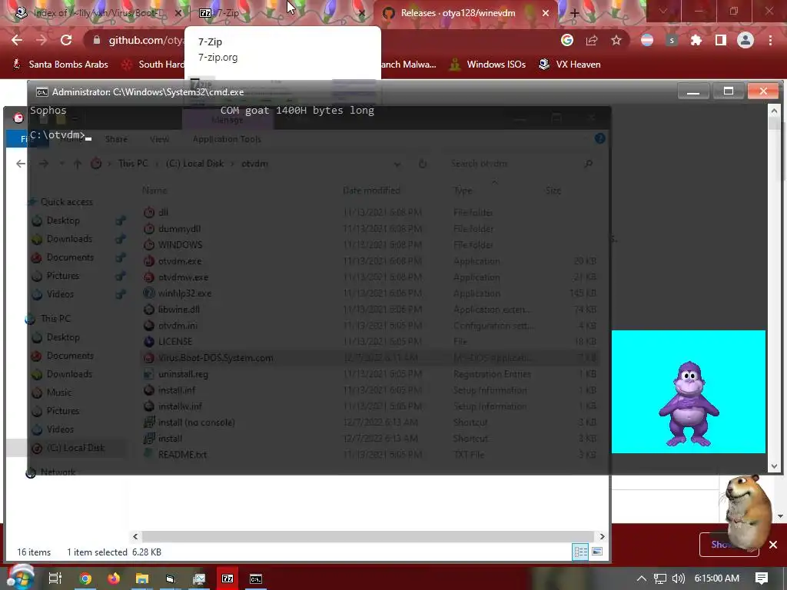Screen dimensions: 787x590
Task: Open the tab search dropdown chevron
Action: click(663, 11)
